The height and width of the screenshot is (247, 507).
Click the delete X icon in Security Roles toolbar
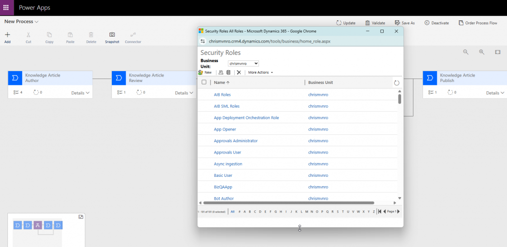239,72
